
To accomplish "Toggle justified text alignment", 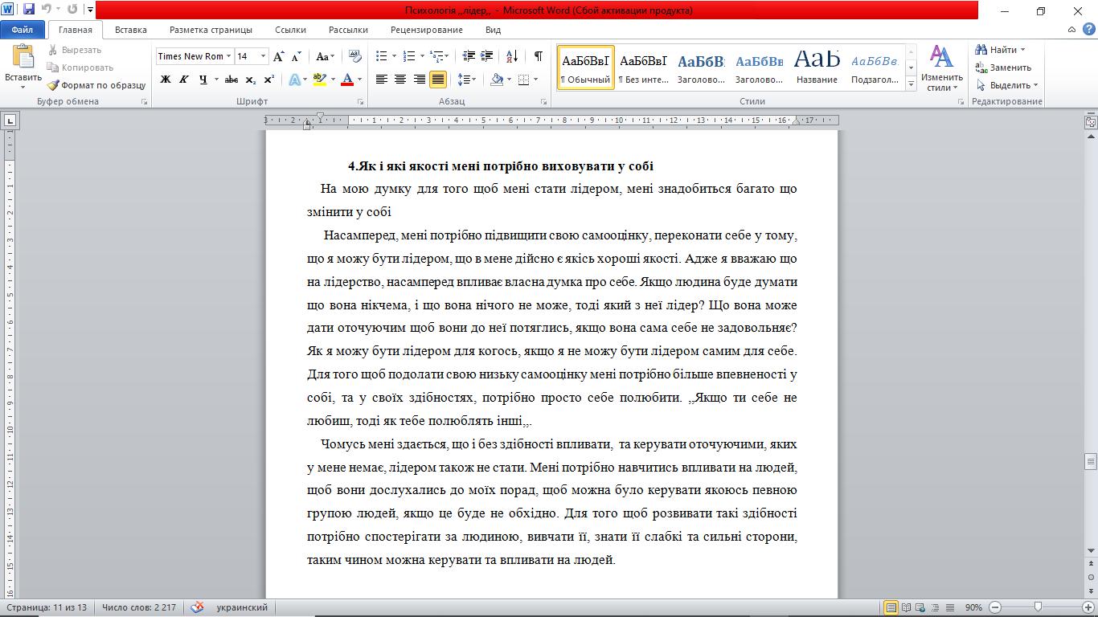I will pyautogui.click(x=438, y=80).
